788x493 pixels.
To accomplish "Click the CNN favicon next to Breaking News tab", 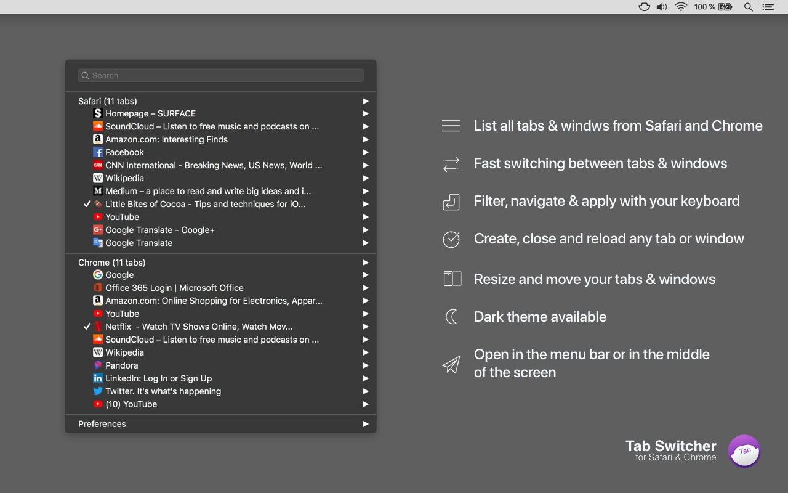I will click(97, 165).
